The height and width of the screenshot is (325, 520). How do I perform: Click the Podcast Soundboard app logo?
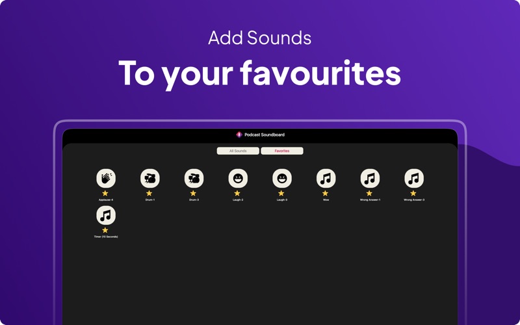[x=239, y=135]
